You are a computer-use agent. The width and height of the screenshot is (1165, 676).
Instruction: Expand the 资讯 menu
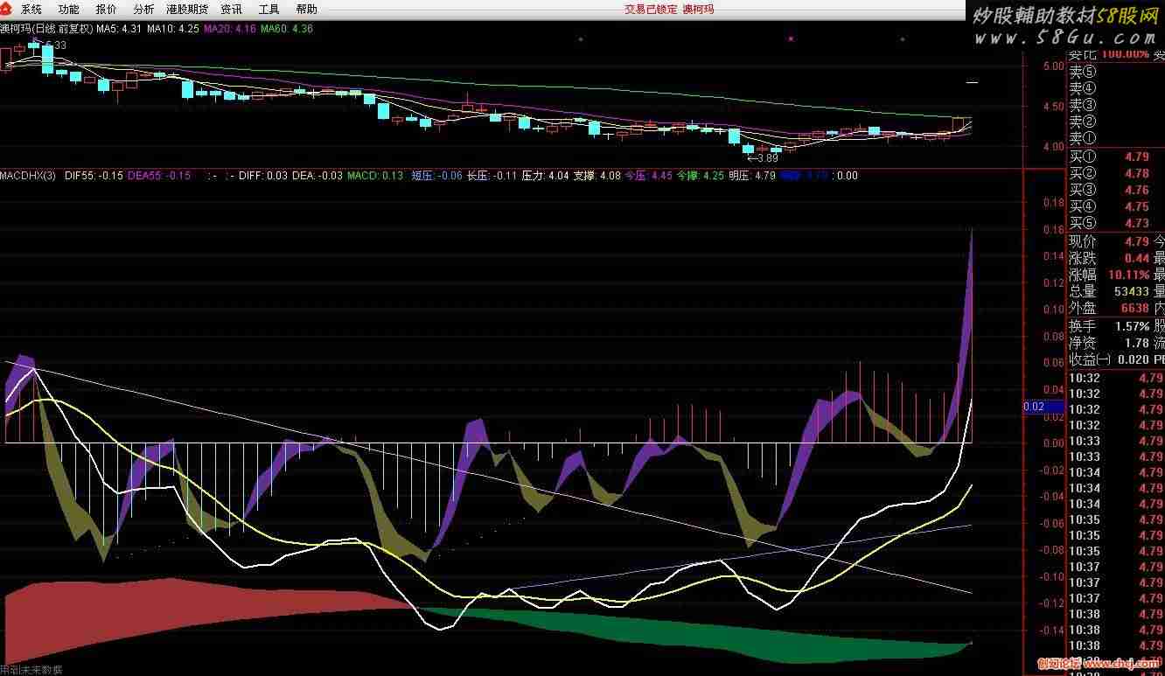[232, 10]
